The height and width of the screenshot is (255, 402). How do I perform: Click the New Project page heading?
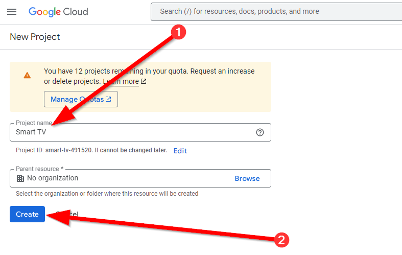tap(35, 37)
